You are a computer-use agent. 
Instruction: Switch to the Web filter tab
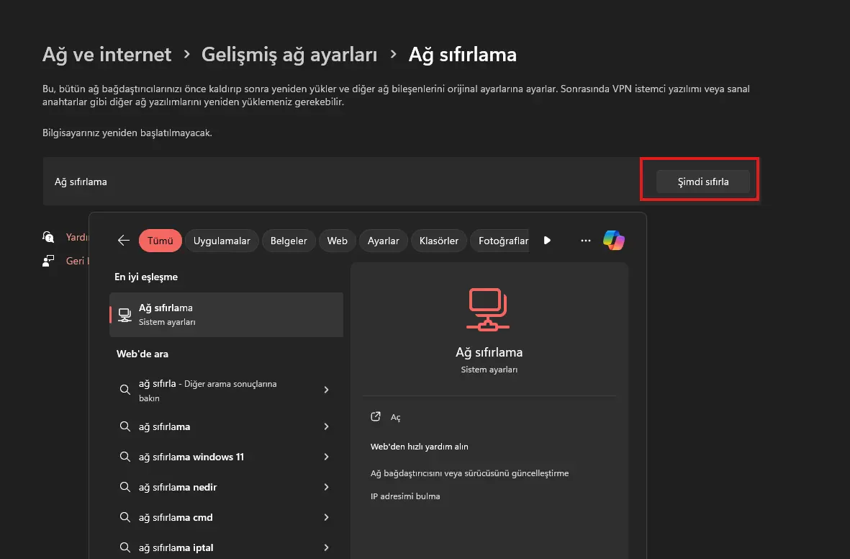click(337, 241)
